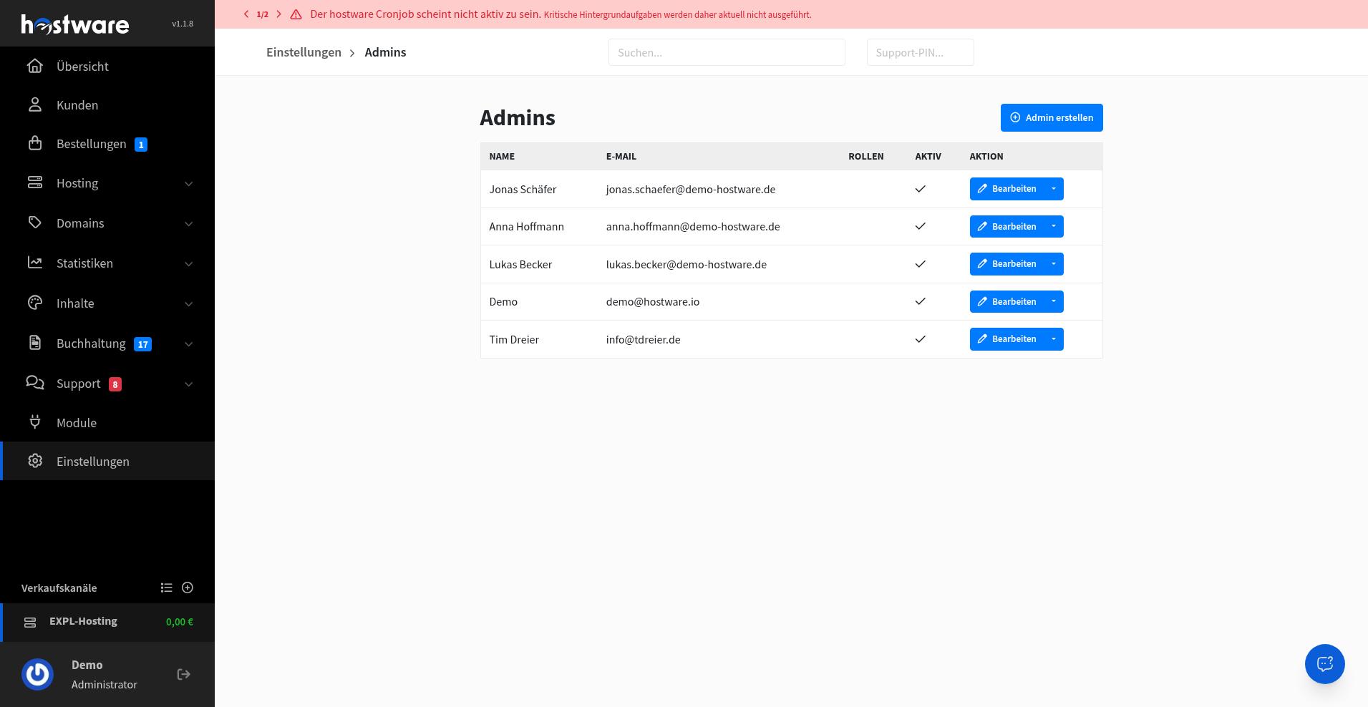Click the AKTIV column header
The height and width of the screenshot is (707, 1368).
928,156
